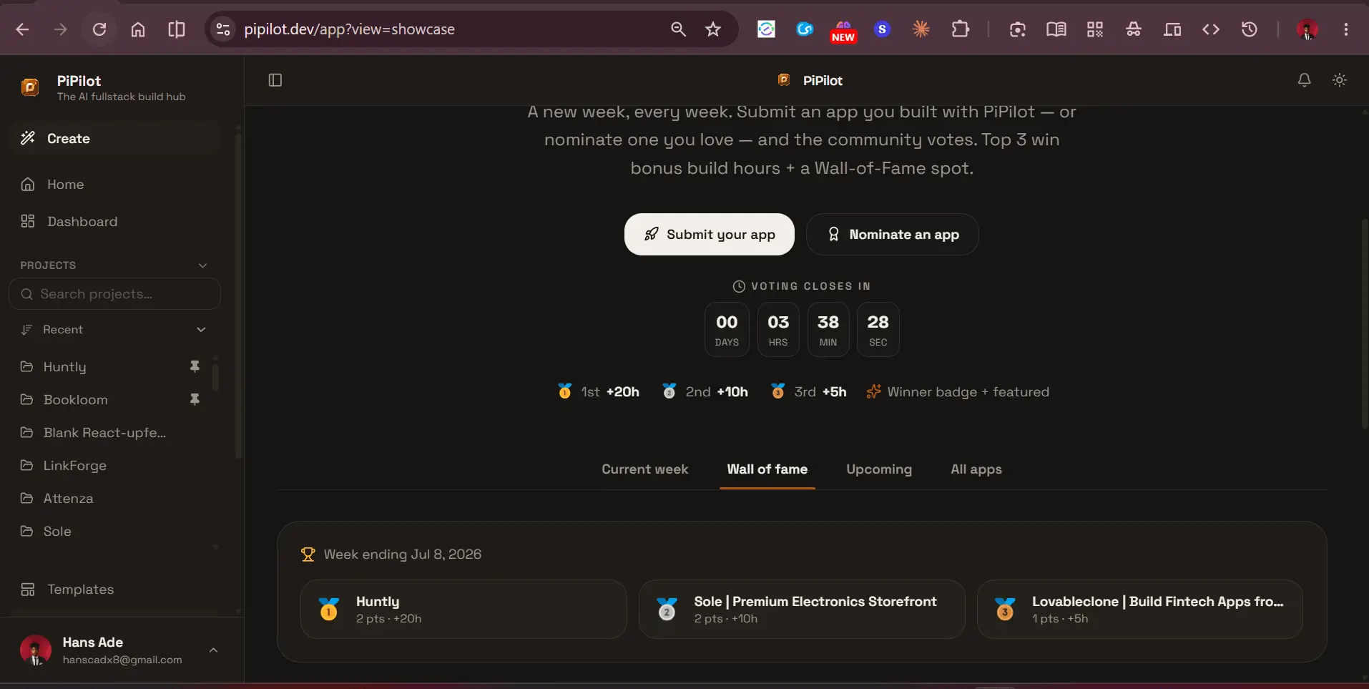Click the Week ending Jul 8, 2026 heading
1369x689 pixels.
click(402, 554)
